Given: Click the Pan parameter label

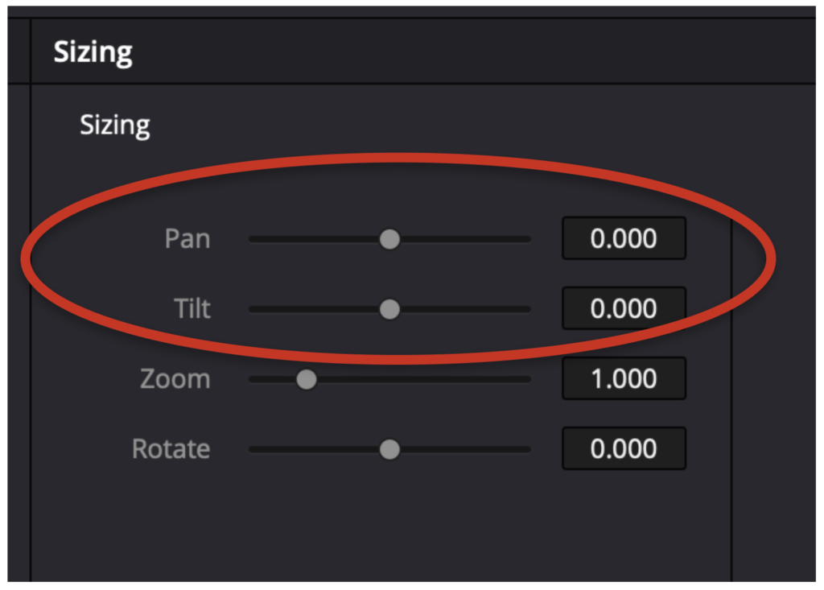Looking at the screenshot, I should 187,239.
